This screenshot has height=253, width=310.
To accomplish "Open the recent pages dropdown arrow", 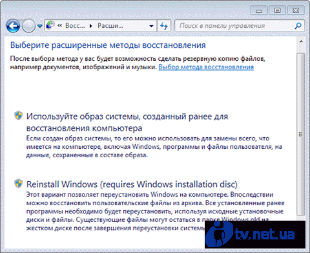I will click(40, 26).
